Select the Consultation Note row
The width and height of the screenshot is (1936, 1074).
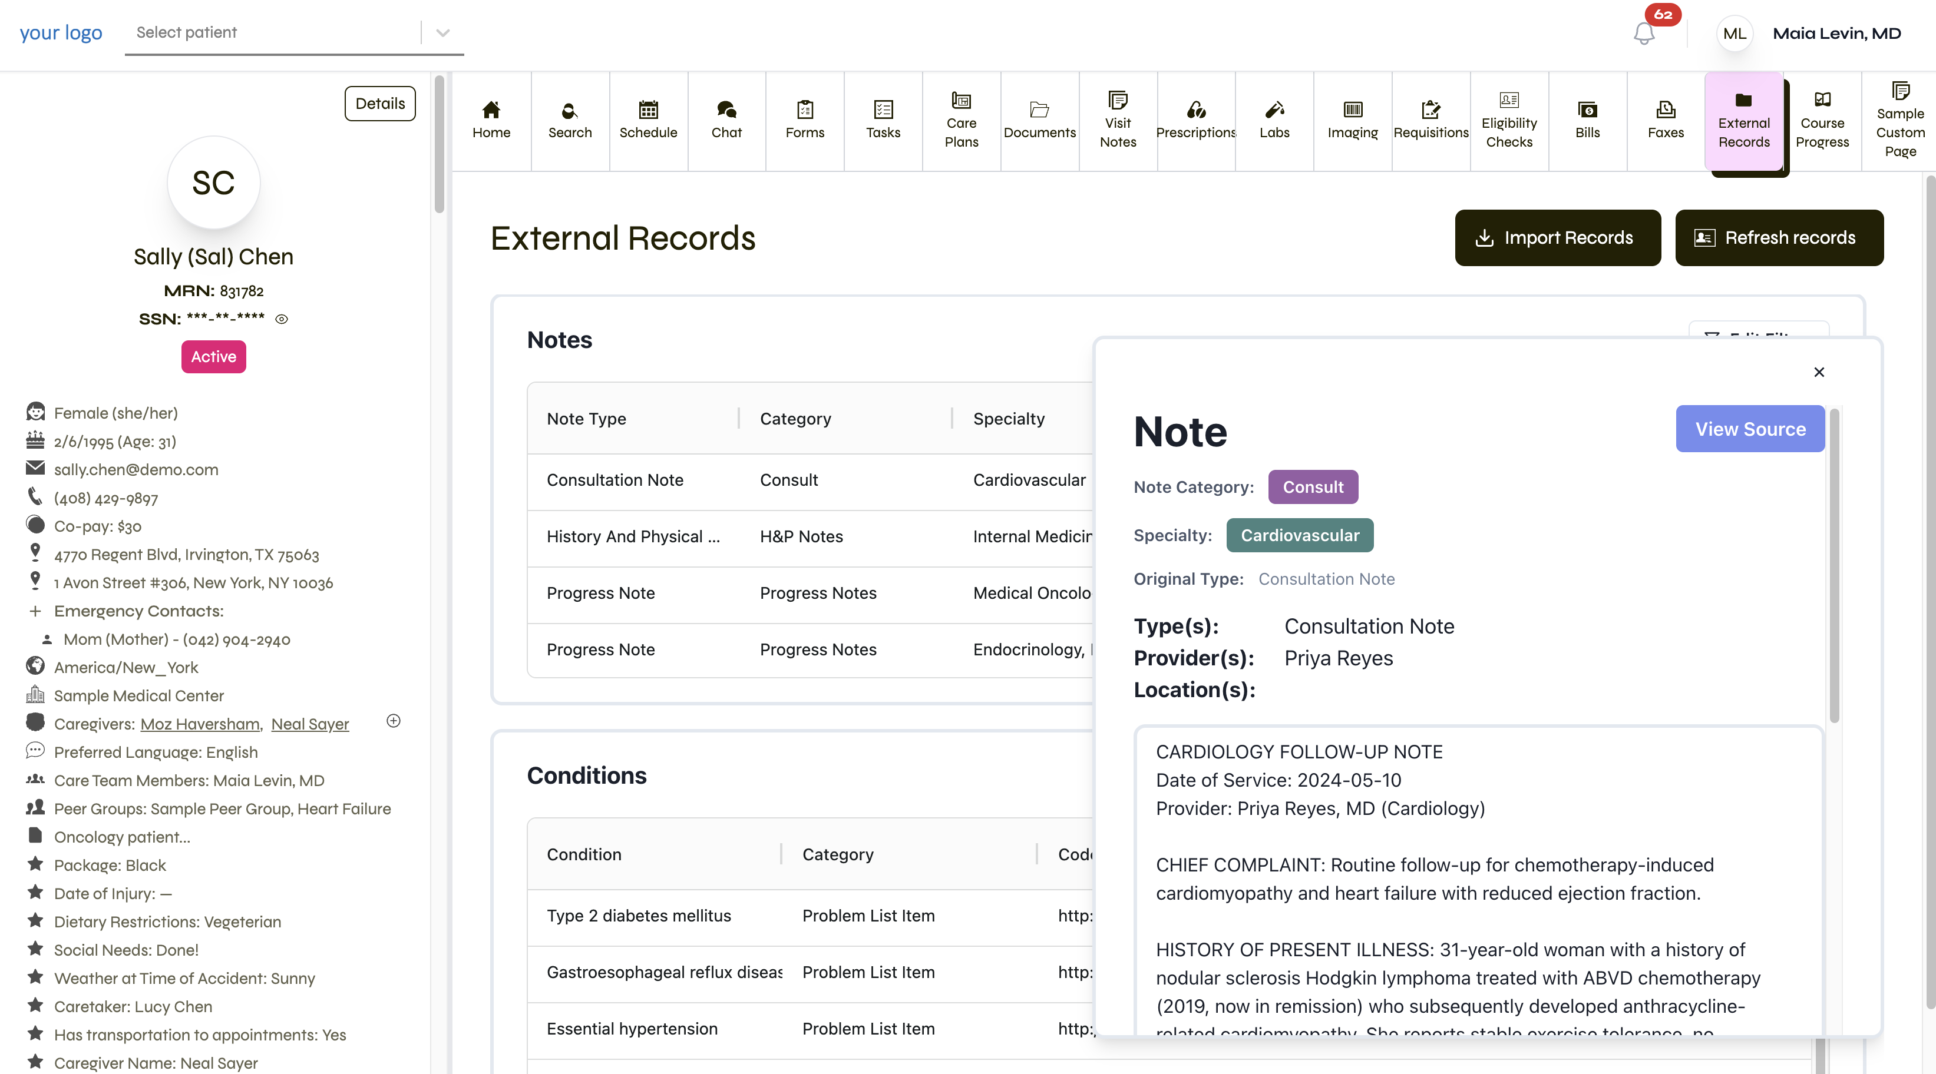810,480
